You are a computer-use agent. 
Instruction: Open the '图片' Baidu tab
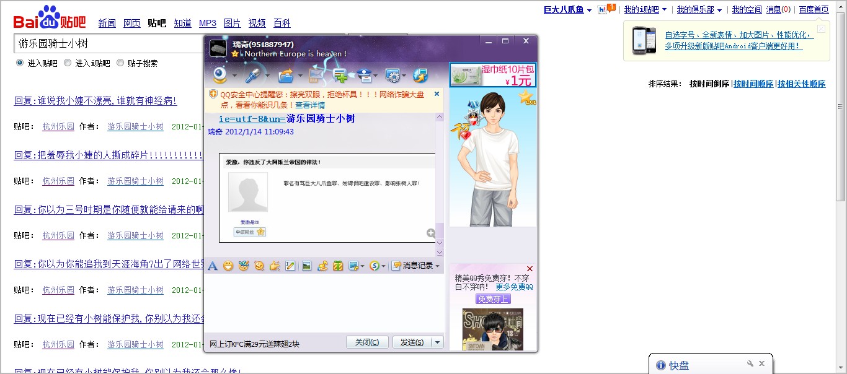pyautogui.click(x=233, y=23)
